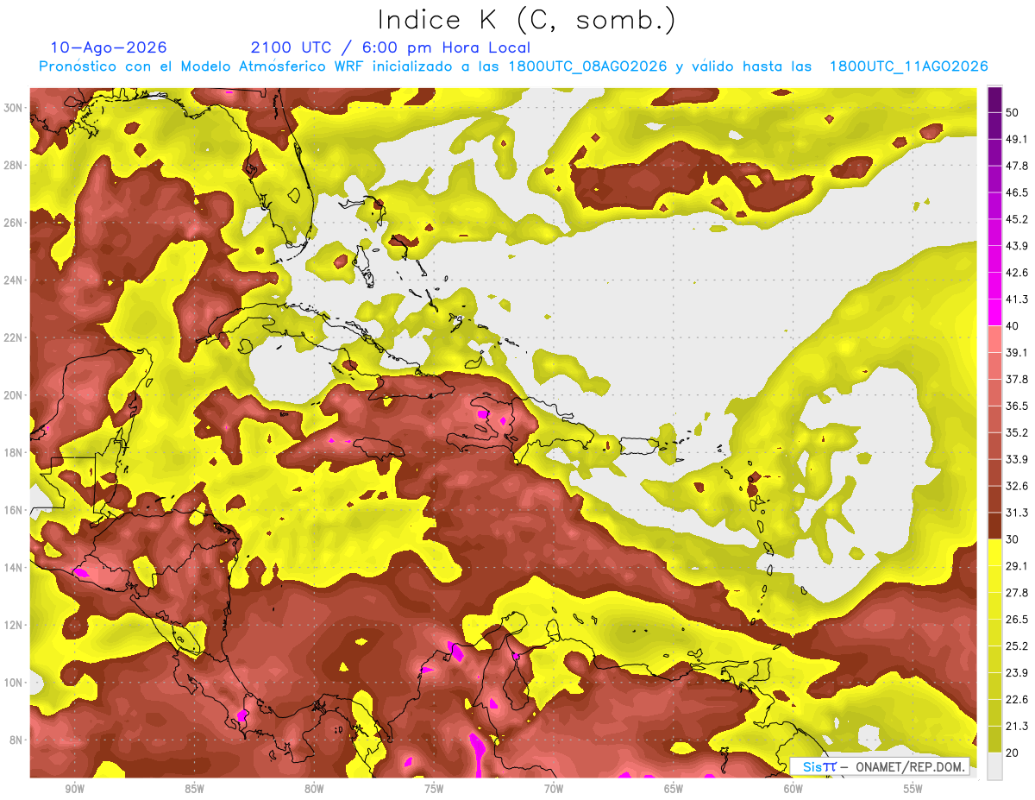Select the colorbar value 21.3
Viewport: 1035px width, 800px height.
(1016, 727)
